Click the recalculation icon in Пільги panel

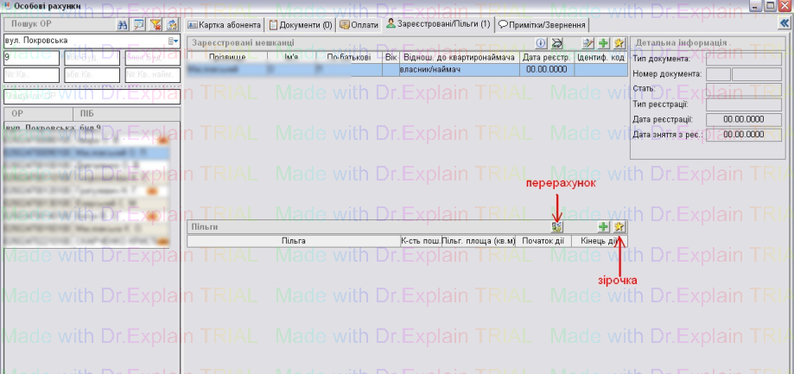coord(557,226)
